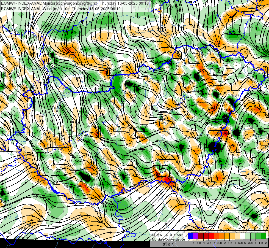The width and height of the screenshot is (269, 248).
Task: Click the bright red legend swatch above -3
Action: coord(211,236)
